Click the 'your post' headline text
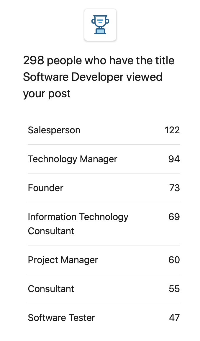The height and width of the screenshot is (341, 200). (x=47, y=94)
